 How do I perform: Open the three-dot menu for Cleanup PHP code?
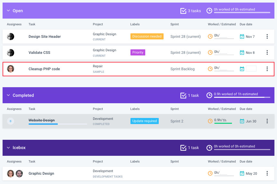point(267,69)
